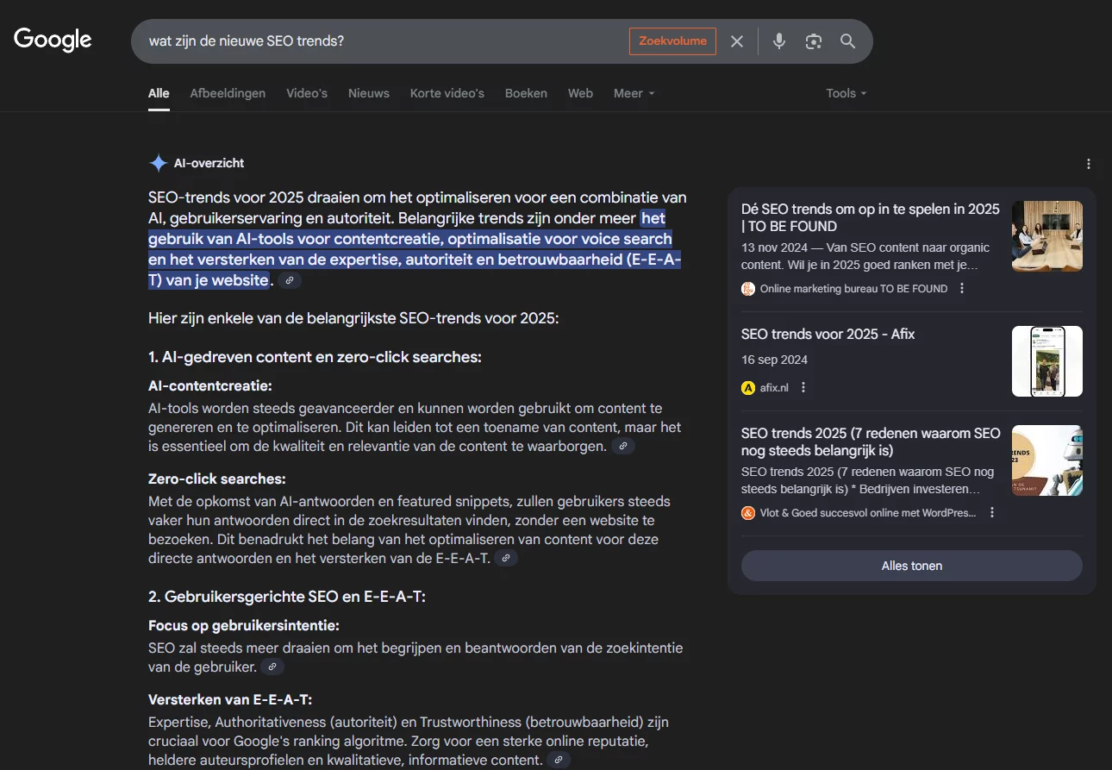Click 'Hier zijn enkele van de belangrijkste SEO-trends' line
This screenshot has height=770, width=1112.
(x=353, y=318)
